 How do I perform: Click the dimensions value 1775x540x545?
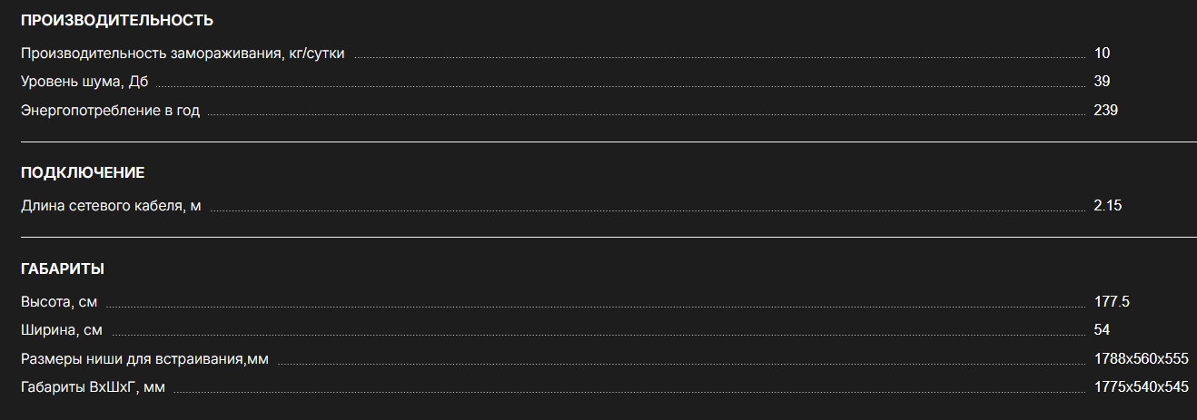tap(1141, 387)
